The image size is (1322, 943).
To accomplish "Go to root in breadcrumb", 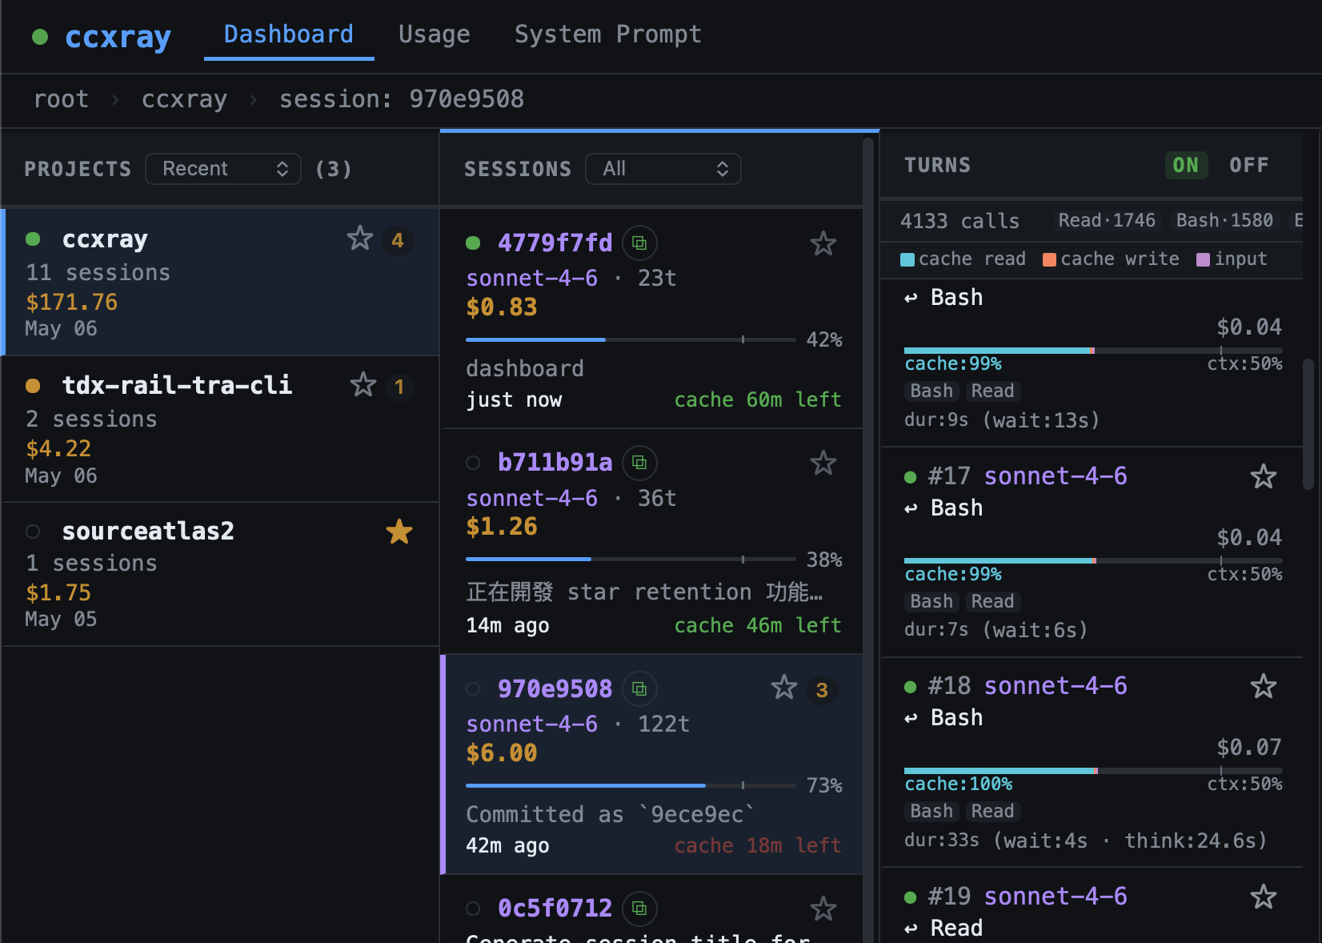I will [61, 99].
